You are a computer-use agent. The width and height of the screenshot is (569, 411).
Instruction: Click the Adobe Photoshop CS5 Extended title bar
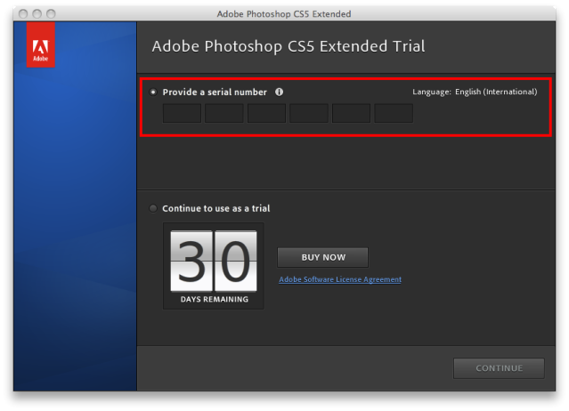click(284, 13)
